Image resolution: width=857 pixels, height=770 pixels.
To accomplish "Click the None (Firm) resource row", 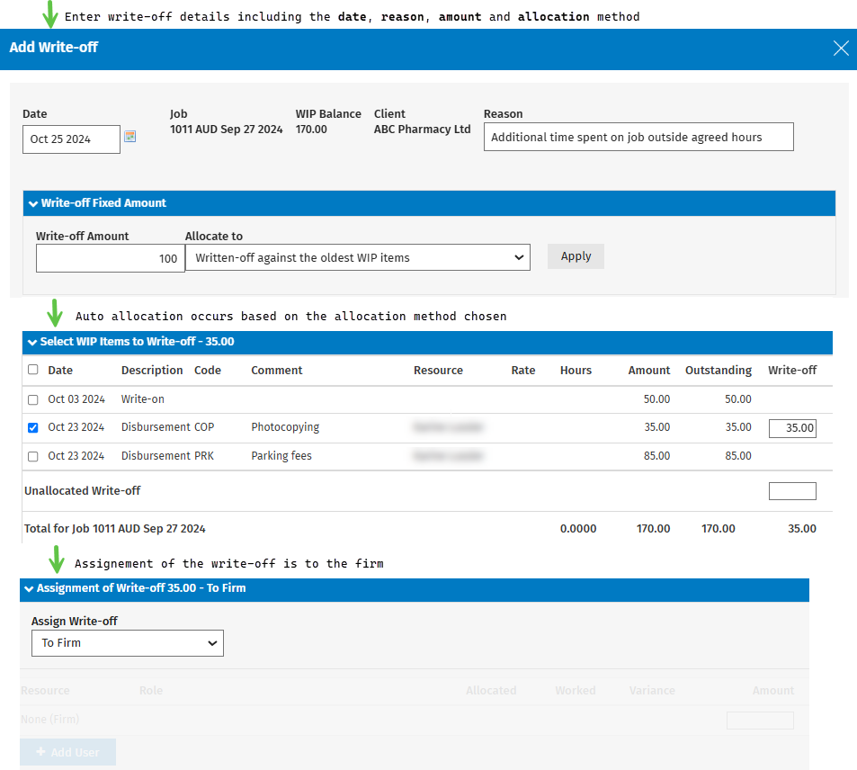I will pyautogui.click(x=49, y=719).
